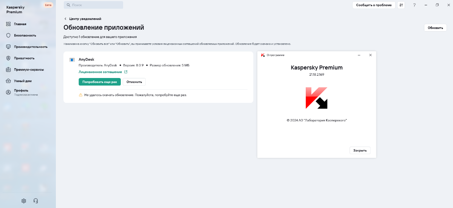Go to Безопасность in the sidebar
Viewport: 453px width, 208px height.
tap(25, 35)
